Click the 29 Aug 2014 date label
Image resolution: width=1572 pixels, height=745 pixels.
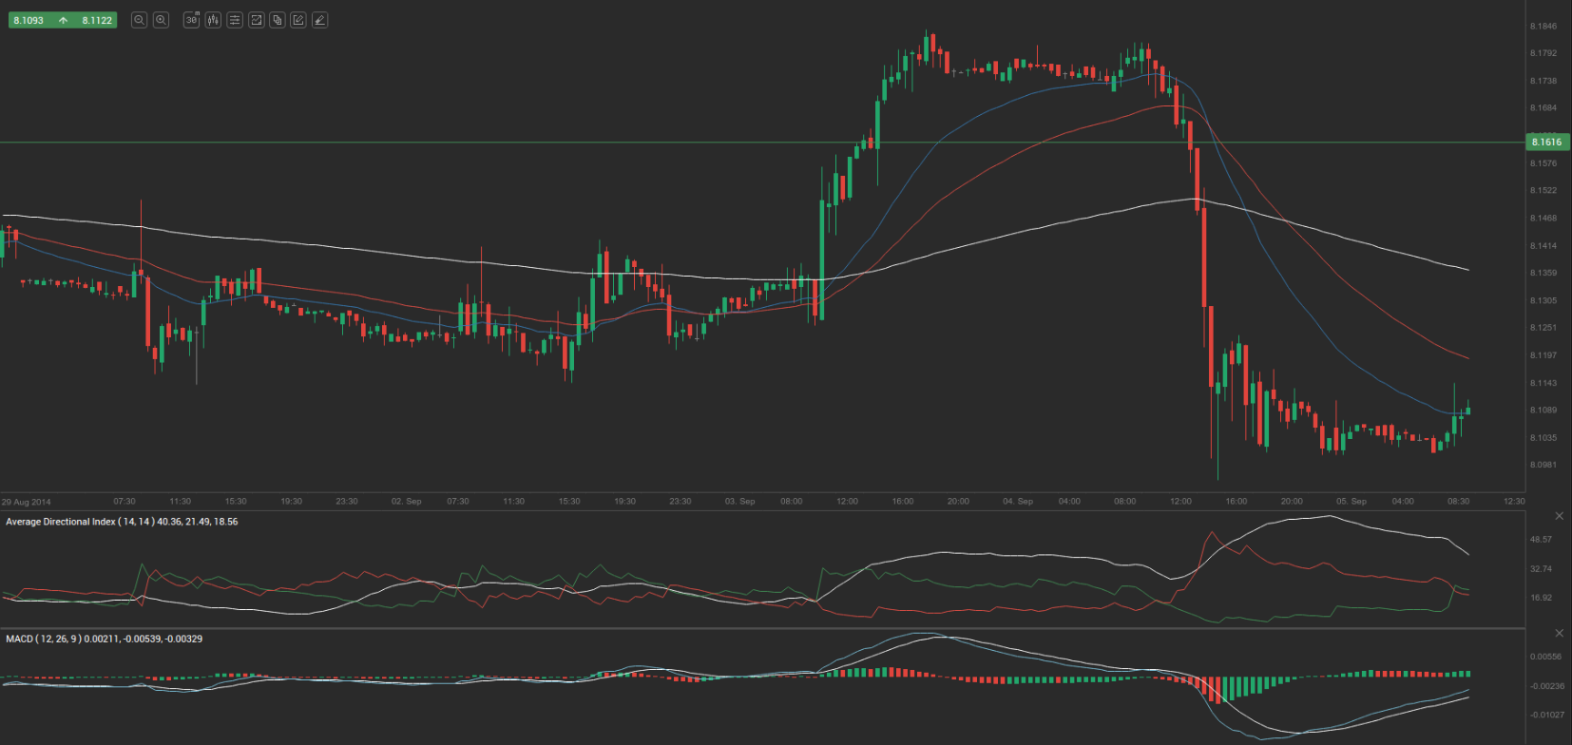27,502
